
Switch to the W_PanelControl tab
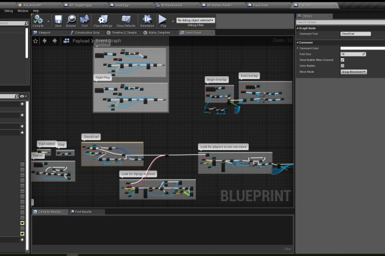tap(171, 5)
